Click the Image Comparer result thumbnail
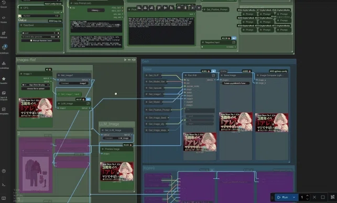Image resolution: width=337 pixels, height=203 pixels. [x=271, y=123]
